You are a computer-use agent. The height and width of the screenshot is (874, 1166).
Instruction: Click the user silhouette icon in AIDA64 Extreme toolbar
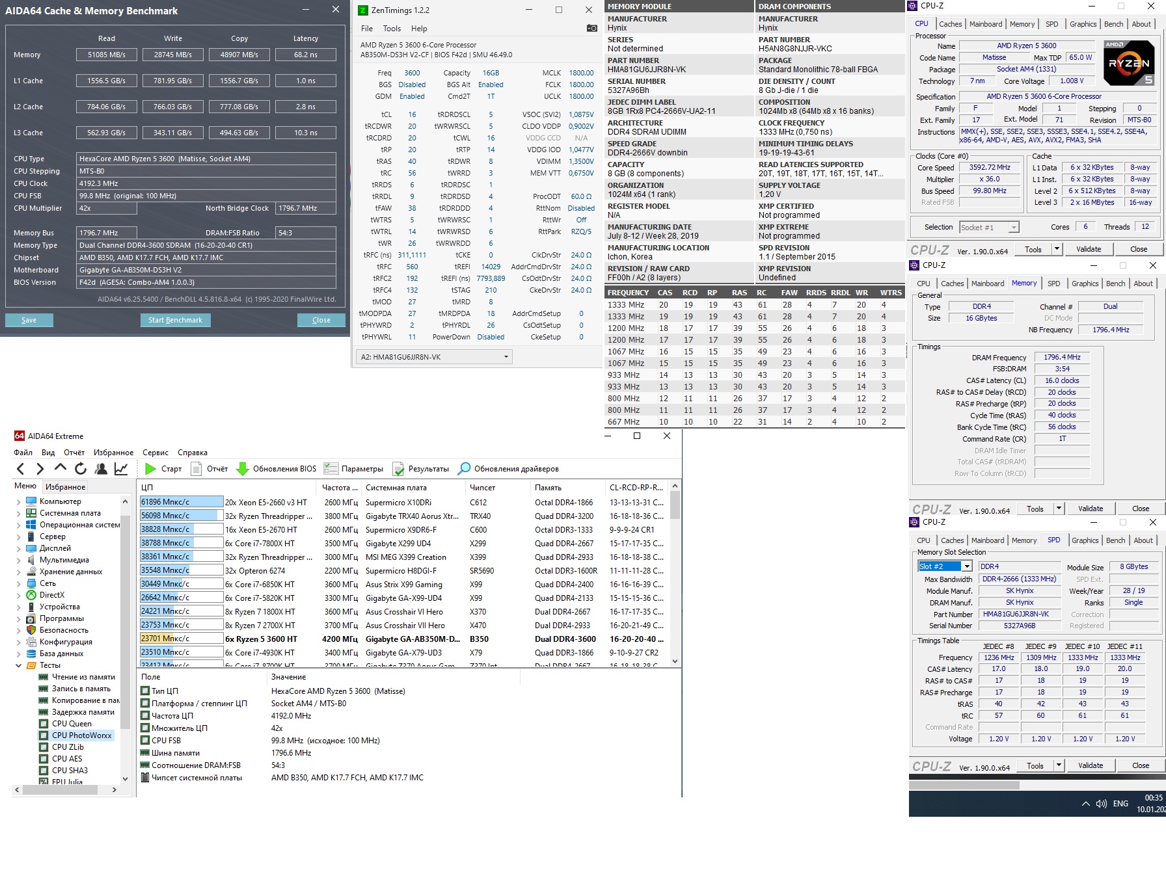pos(101,469)
